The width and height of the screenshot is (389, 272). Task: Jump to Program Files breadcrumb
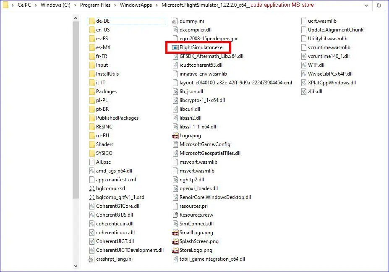pos(95,5)
